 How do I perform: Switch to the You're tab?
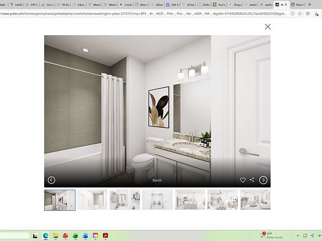(219, 4)
